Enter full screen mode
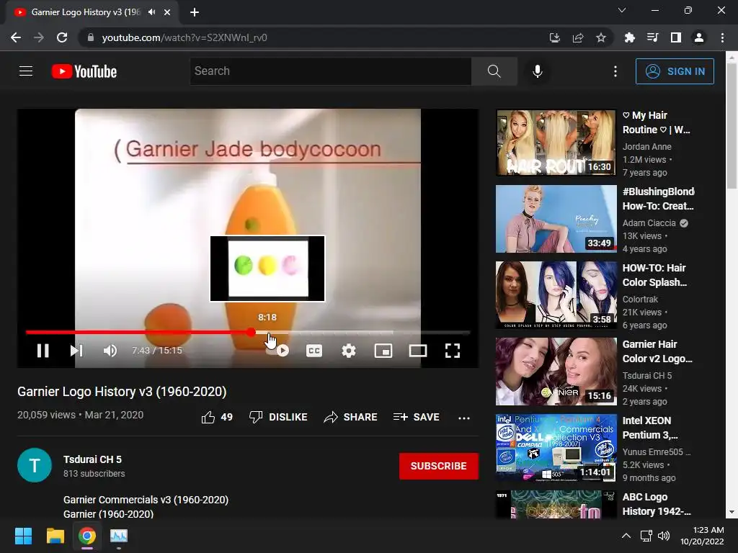This screenshot has height=553, width=738. 453,351
